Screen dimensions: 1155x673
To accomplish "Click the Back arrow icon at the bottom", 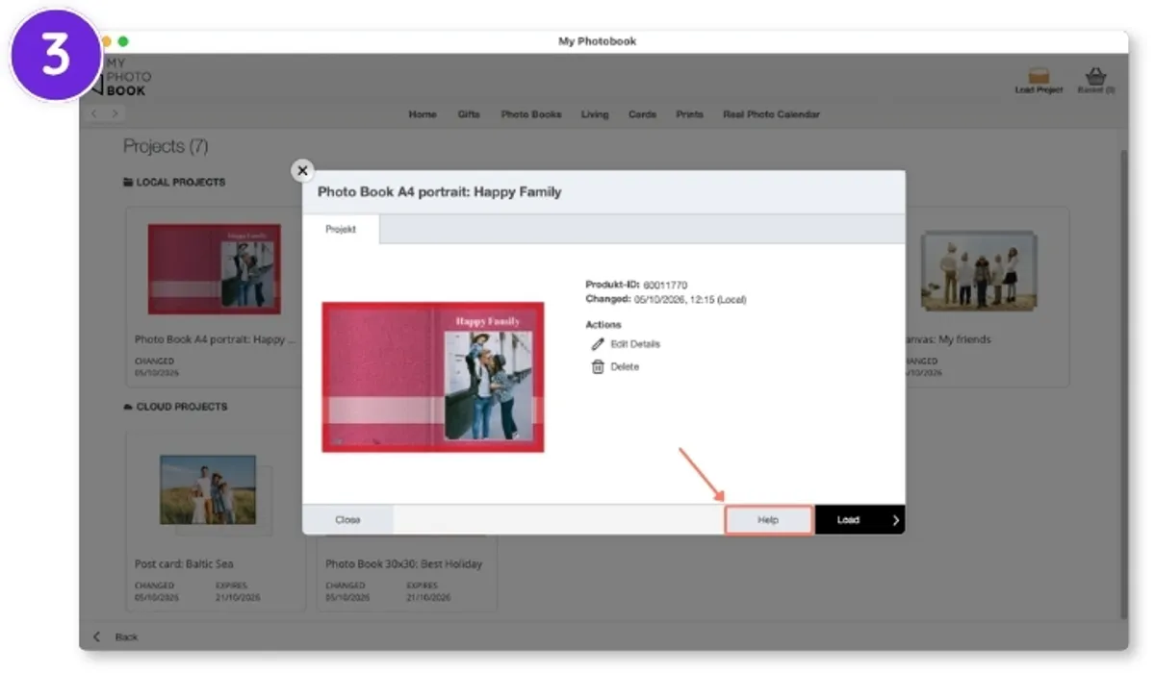I will (x=96, y=636).
